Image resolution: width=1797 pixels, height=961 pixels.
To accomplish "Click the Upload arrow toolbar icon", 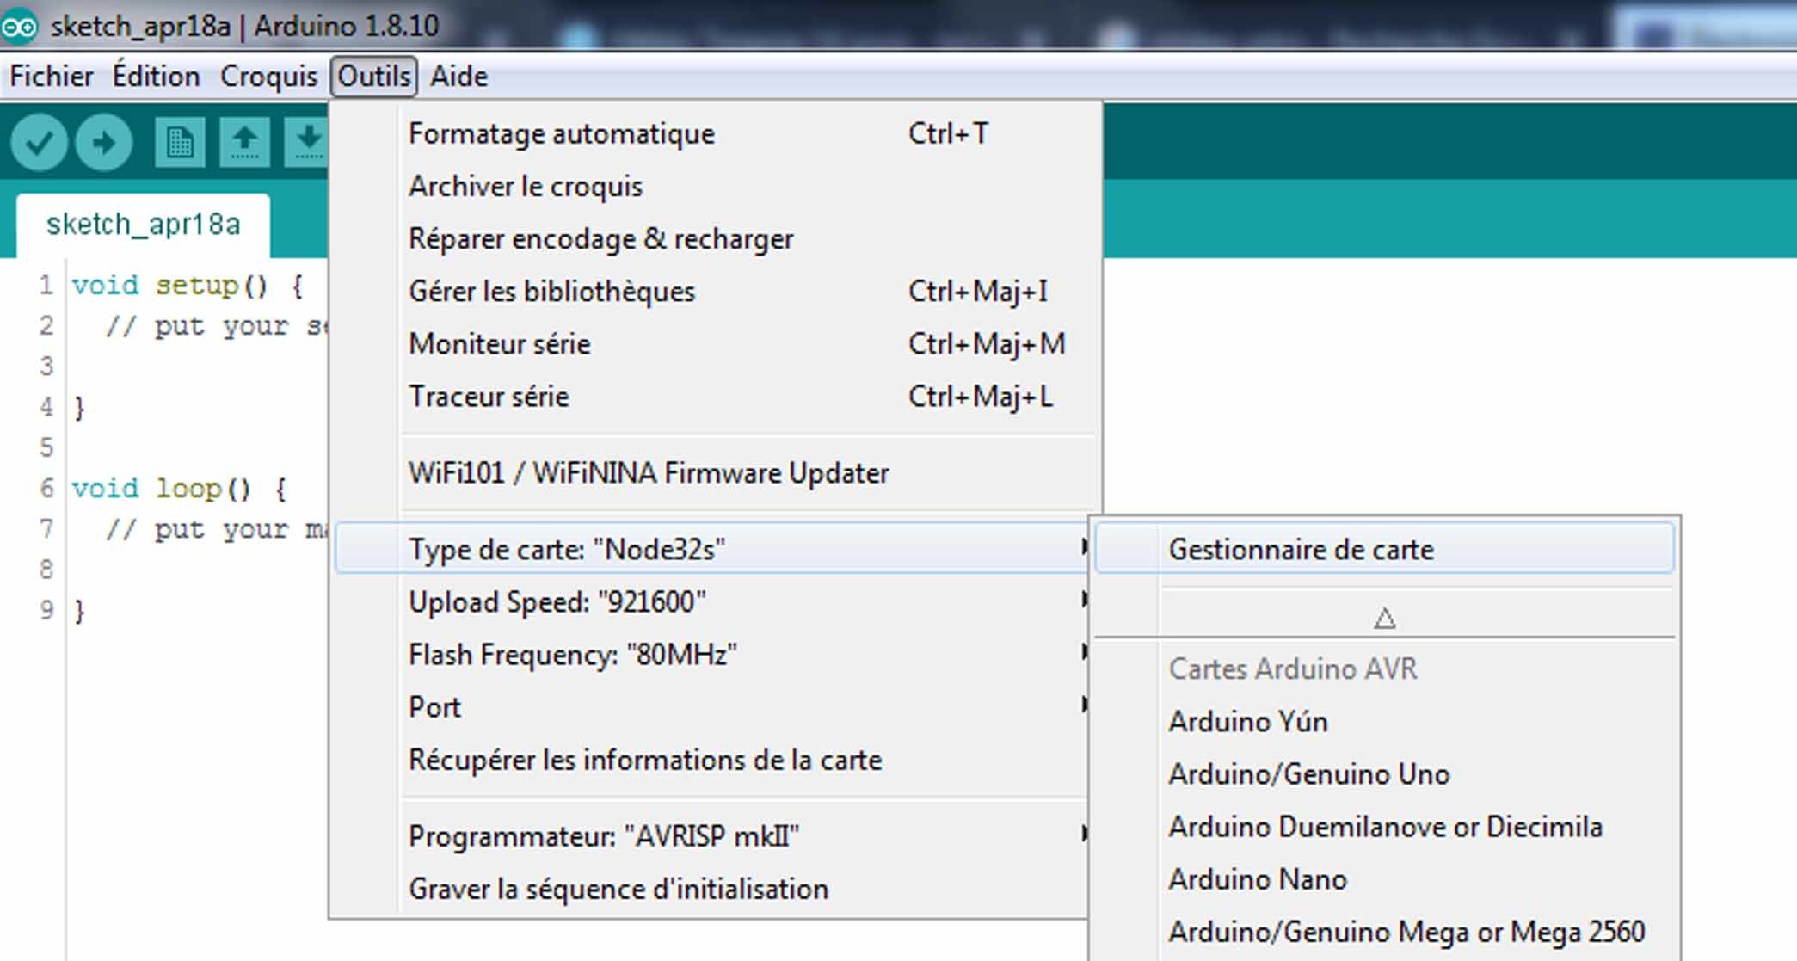I will 104,142.
